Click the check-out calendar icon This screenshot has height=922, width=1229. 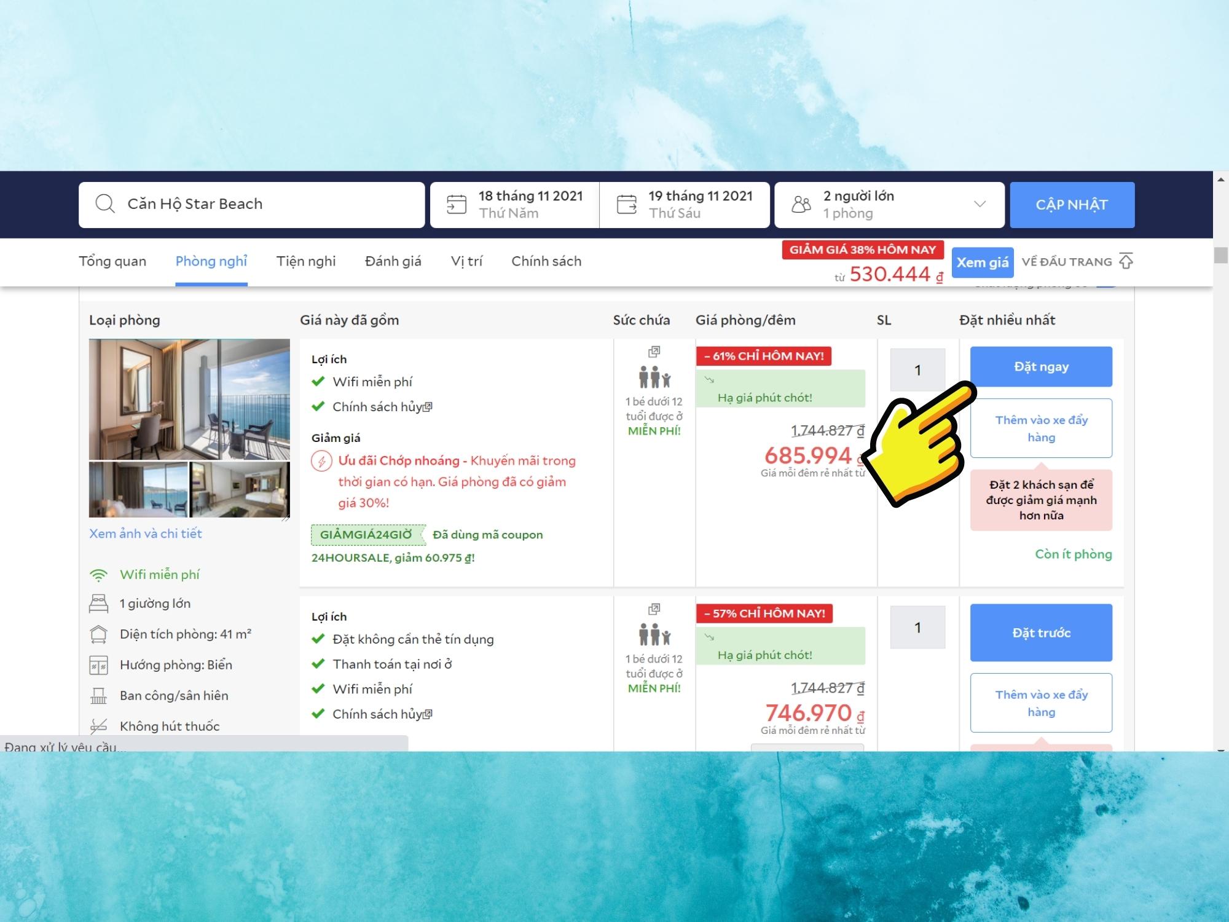click(x=626, y=204)
